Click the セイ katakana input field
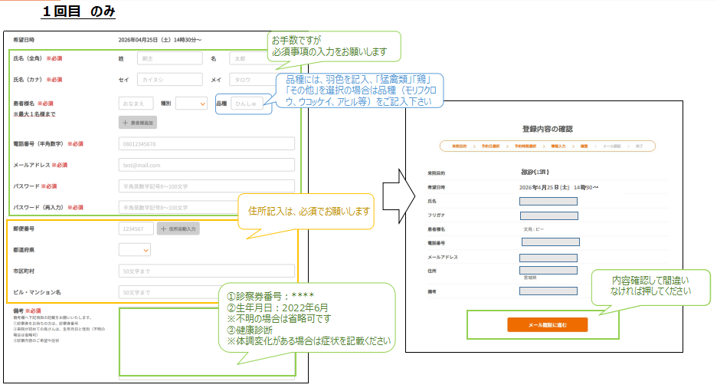 pyautogui.click(x=169, y=79)
